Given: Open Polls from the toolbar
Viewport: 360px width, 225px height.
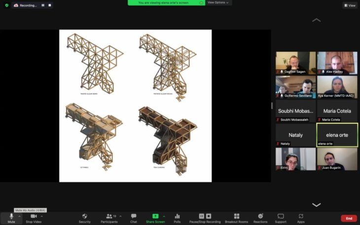Looking at the screenshot, I should tap(177, 217).
